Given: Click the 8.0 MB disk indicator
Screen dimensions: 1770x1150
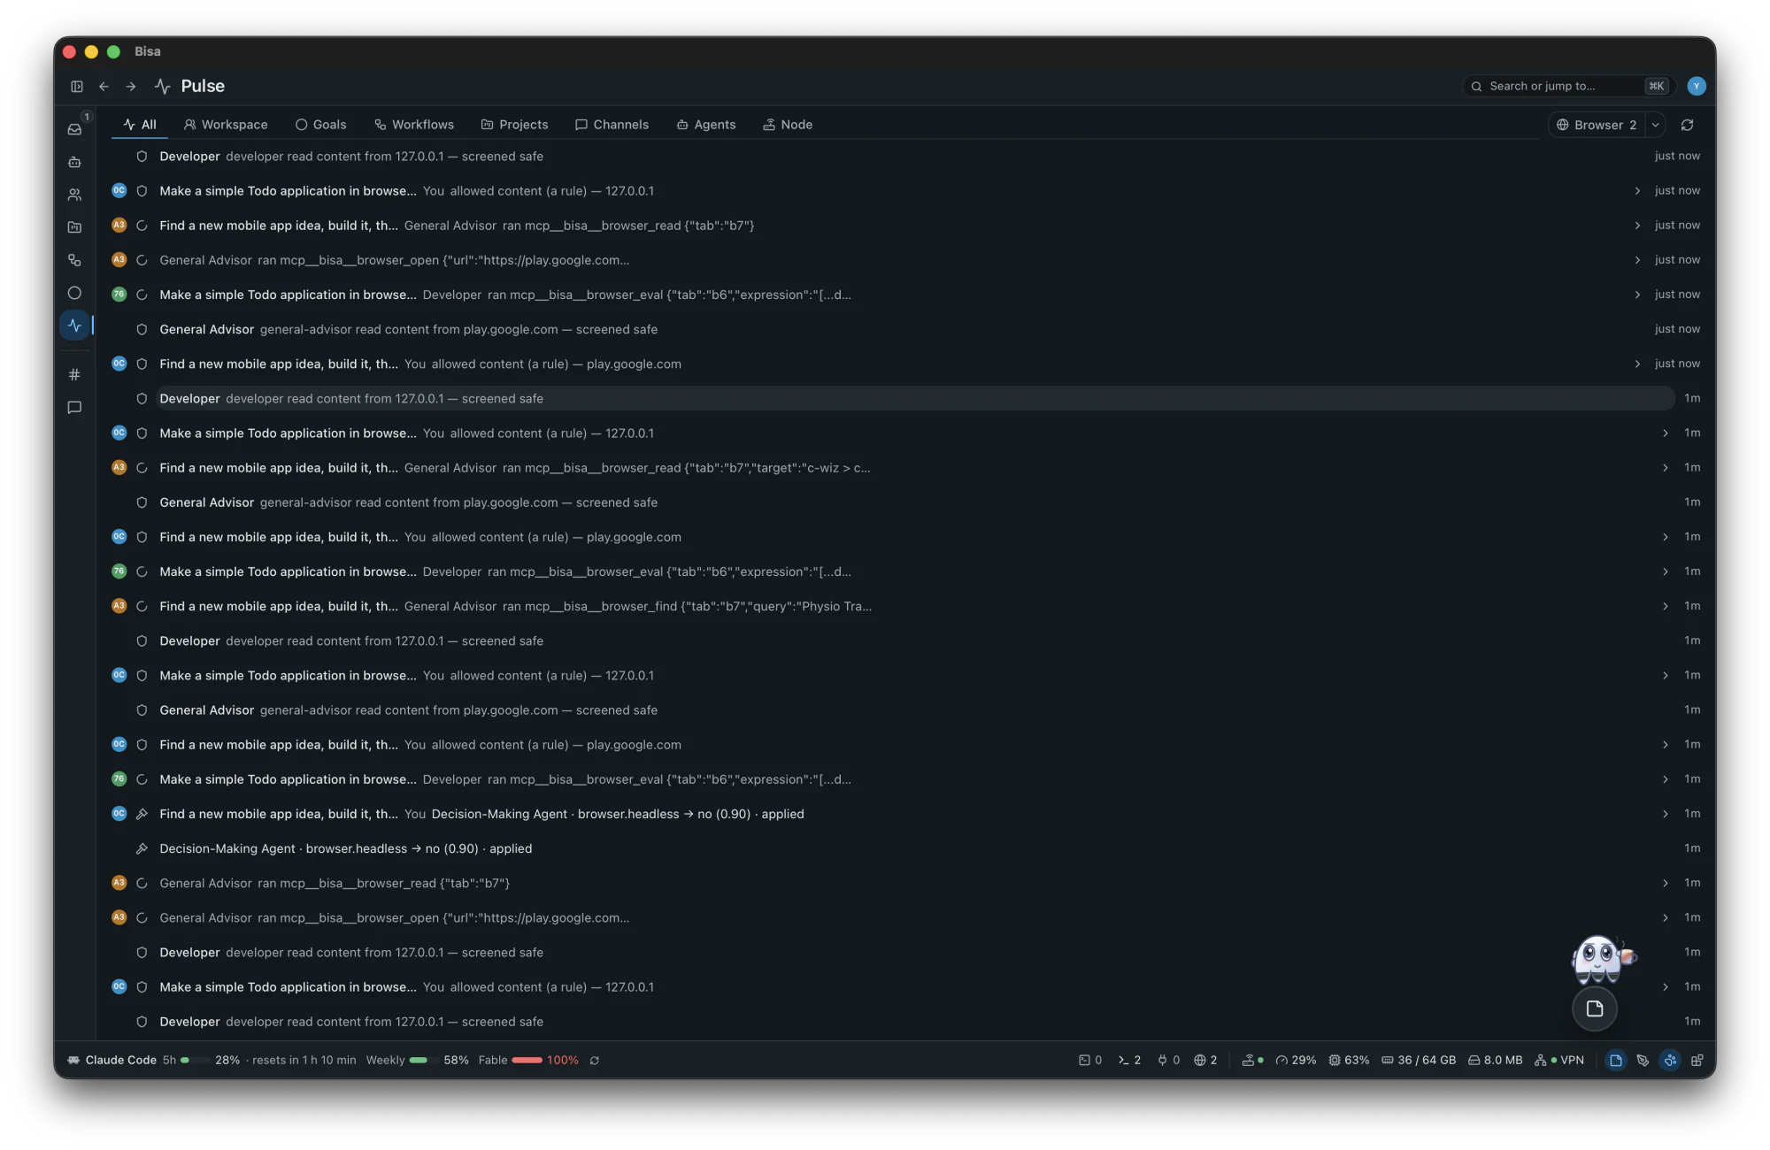Looking at the screenshot, I should point(1496,1060).
